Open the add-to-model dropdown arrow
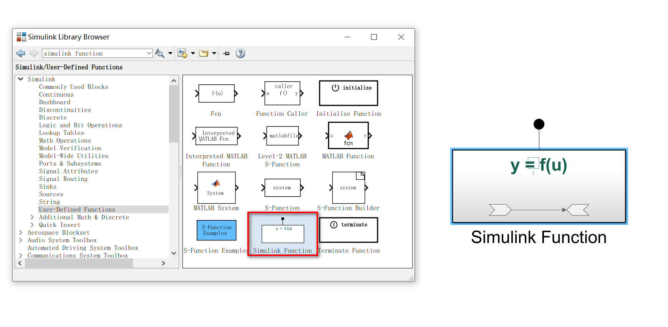Screen dimensions: 668x327 click(x=193, y=53)
